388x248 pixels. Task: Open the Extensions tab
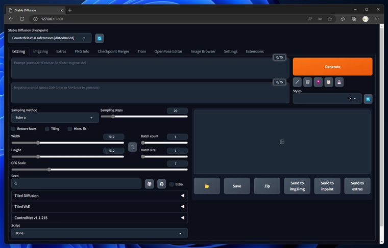coord(255,51)
